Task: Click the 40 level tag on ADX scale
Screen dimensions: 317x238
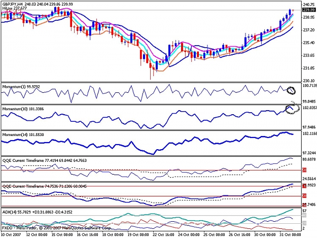Action: (304, 215)
